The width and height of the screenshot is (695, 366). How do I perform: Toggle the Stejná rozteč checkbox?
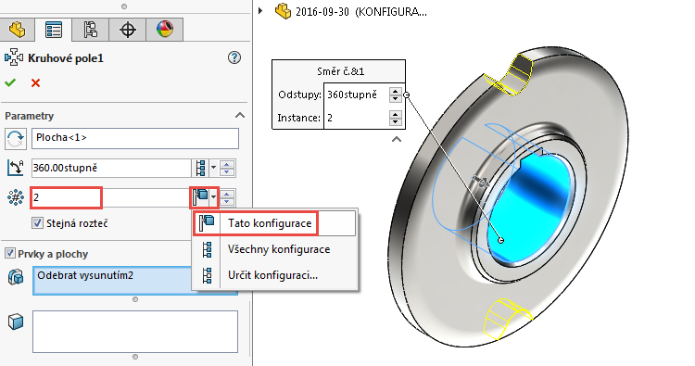coord(38,223)
